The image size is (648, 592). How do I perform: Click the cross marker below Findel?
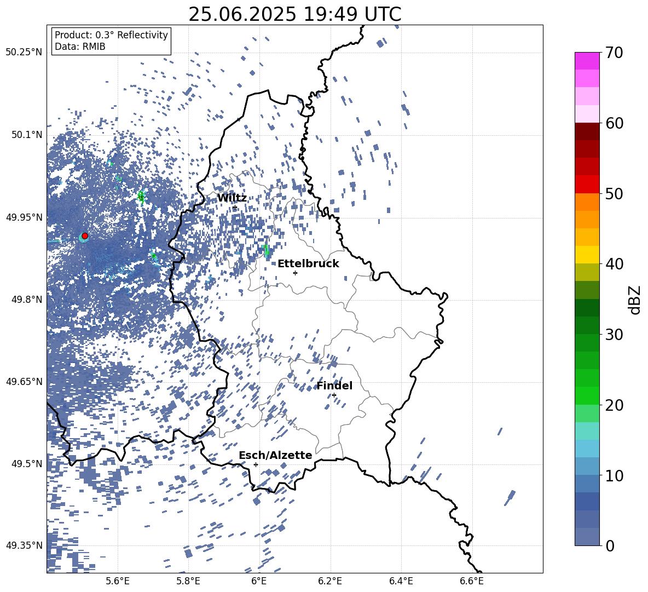click(x=334, y=395)
